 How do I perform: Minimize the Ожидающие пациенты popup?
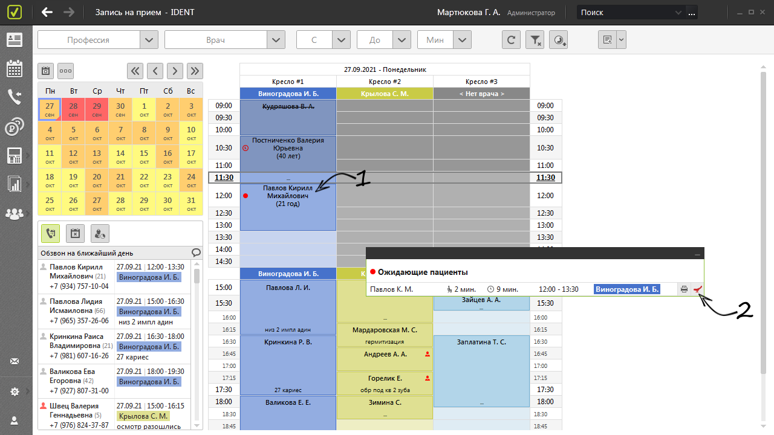point(697,254)
